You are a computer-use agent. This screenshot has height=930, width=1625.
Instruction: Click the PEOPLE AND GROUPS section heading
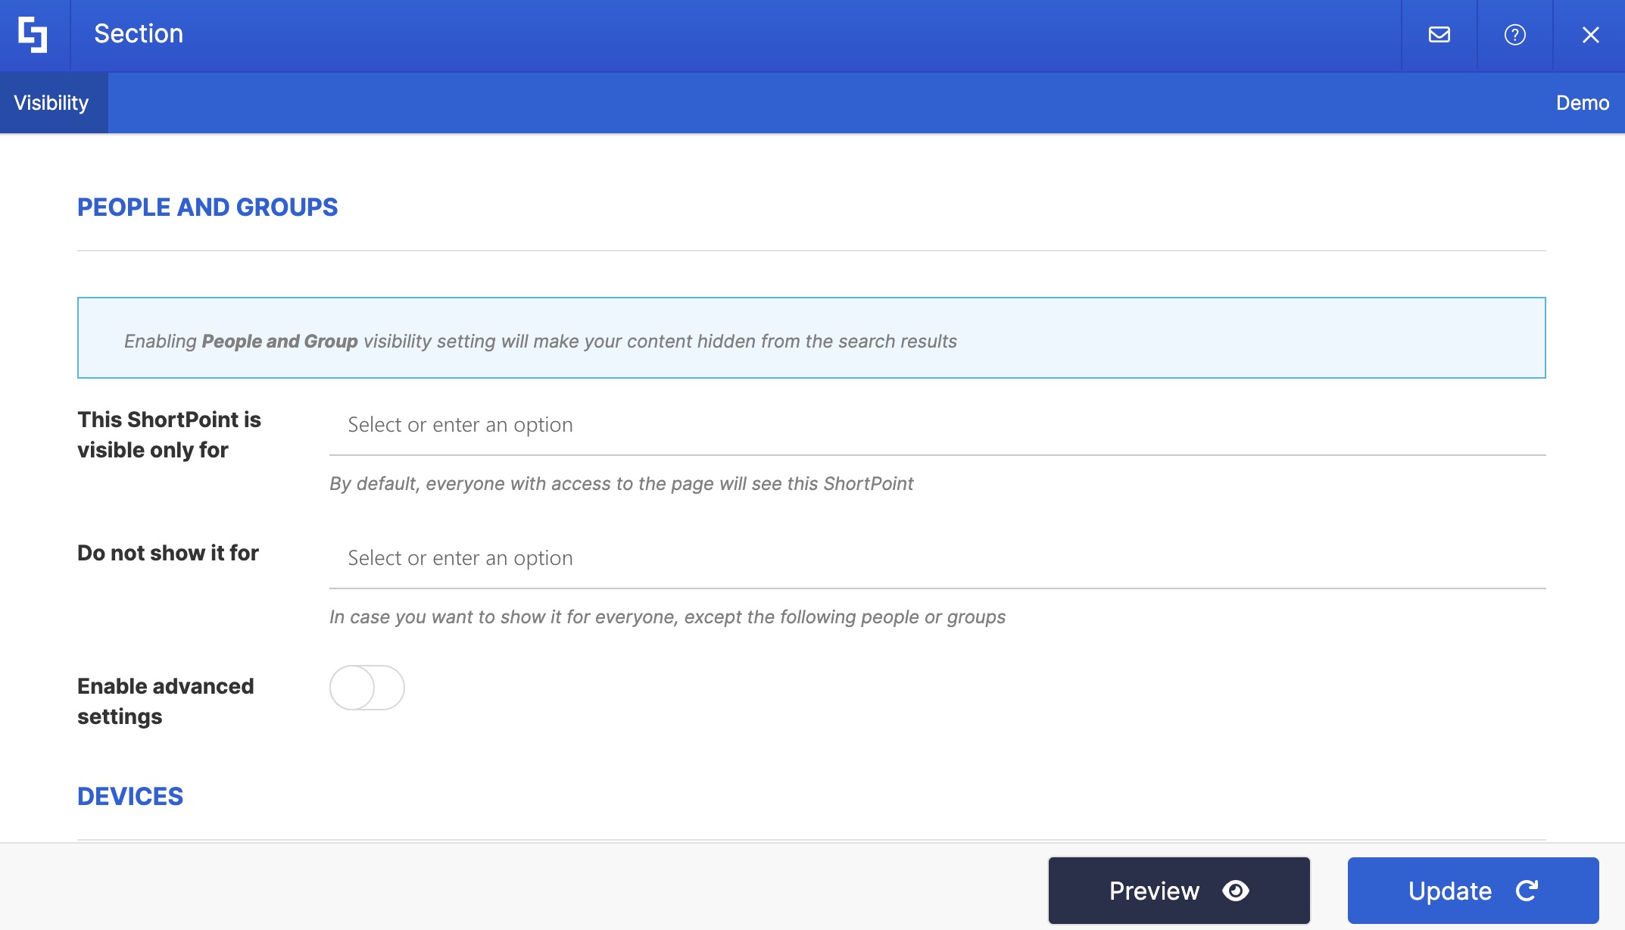(207, 207)
